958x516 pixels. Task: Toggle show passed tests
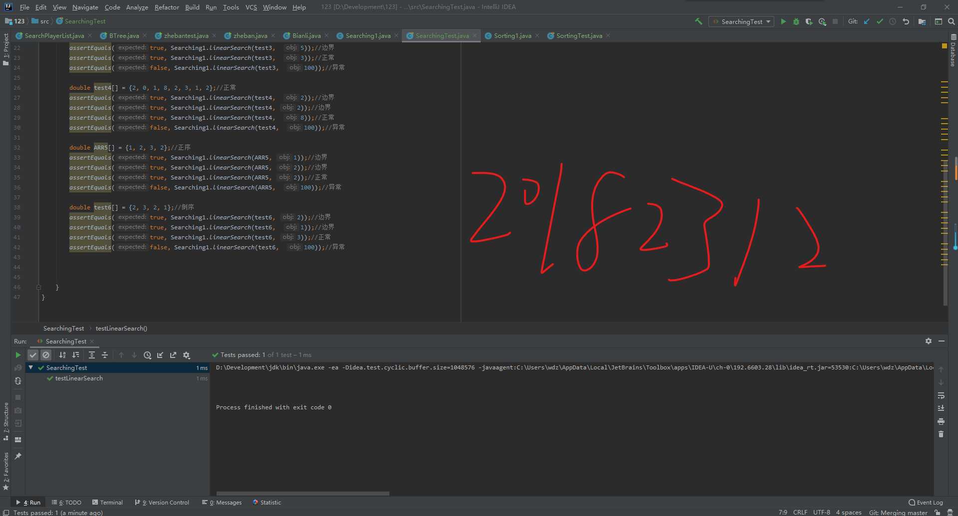(x=33, y=355)
